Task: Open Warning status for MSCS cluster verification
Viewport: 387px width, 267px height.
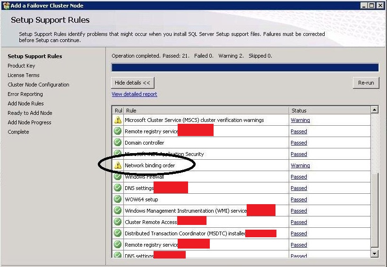Action: click(300, 120)
